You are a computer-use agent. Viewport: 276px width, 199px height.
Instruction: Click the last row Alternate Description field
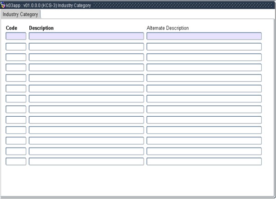pos(204,161)
